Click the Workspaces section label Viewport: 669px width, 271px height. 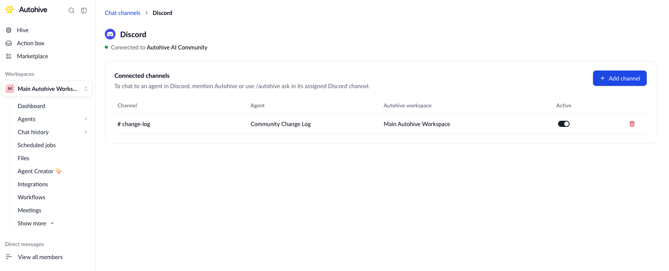pos(20,74)
